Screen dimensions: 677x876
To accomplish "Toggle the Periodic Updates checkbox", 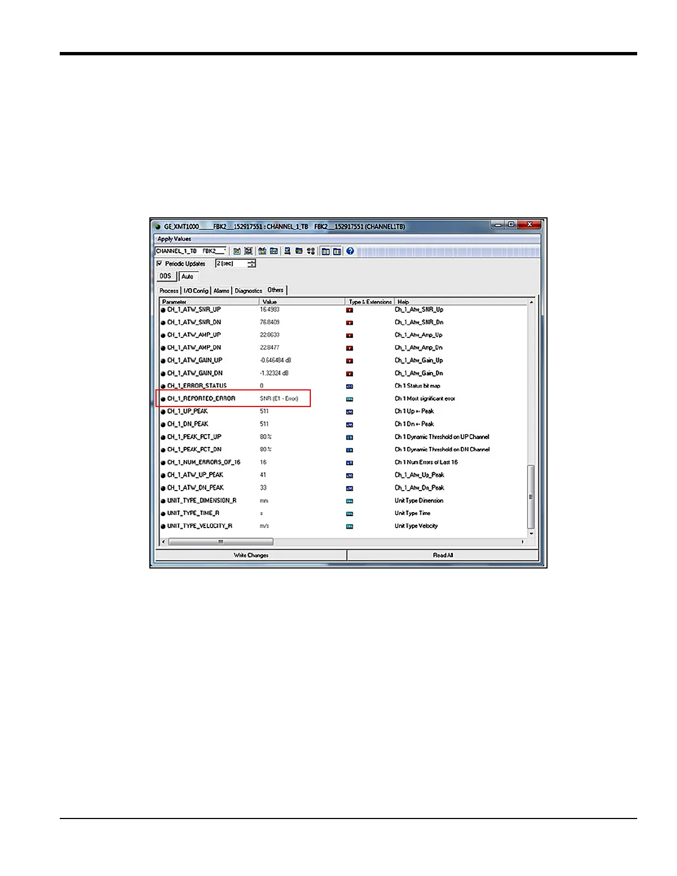I will click(x=160, y=264).
